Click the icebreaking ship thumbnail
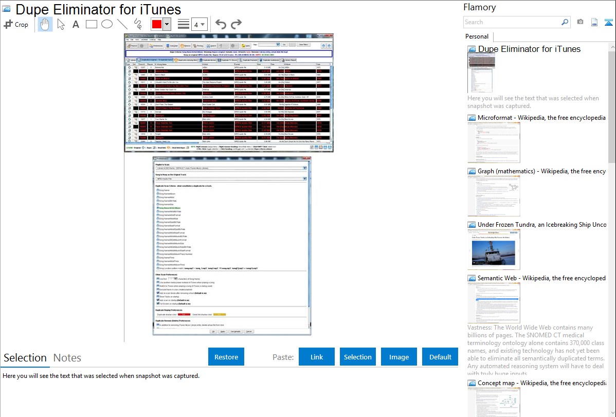Viewport: 616px width, 417px height. pos(494,249)
